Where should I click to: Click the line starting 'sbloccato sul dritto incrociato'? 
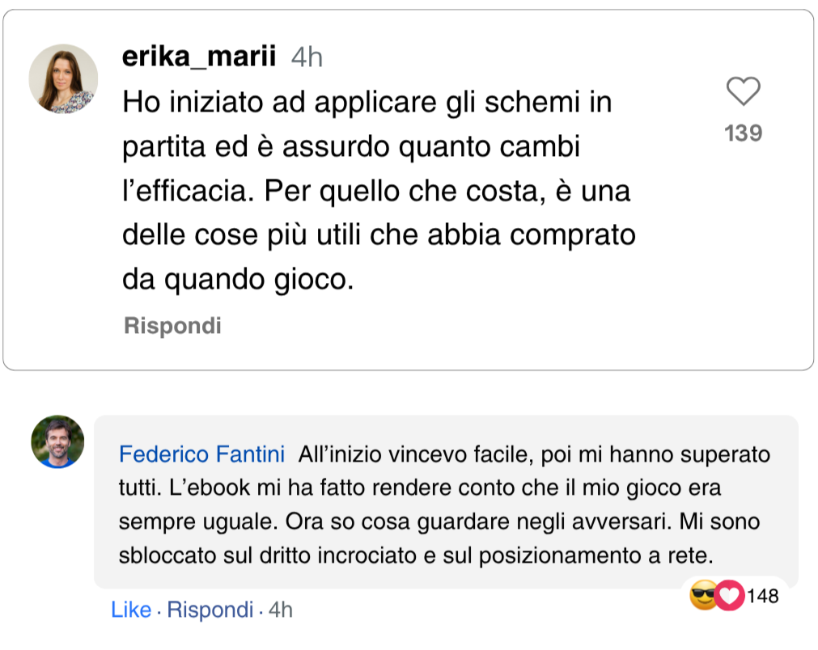(x=413, y=555)
